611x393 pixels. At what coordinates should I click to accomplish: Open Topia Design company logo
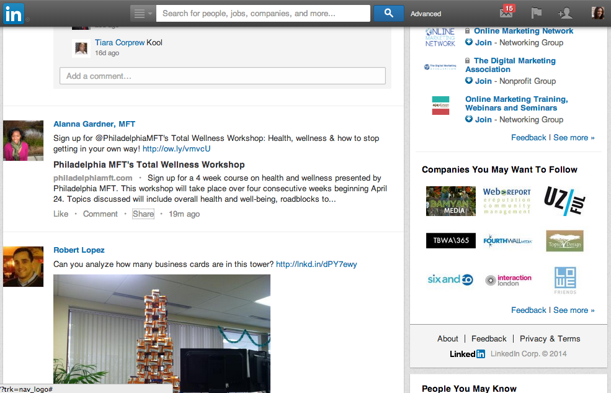coord(565,240)
